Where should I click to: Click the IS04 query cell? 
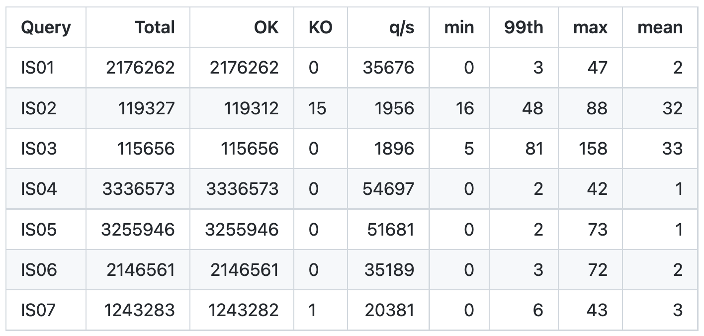[x=39, y=189]
